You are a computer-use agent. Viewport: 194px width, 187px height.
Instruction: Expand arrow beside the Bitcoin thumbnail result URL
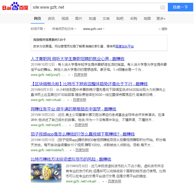[103, 182]
